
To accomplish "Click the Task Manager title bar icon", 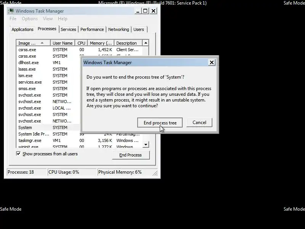I will pyautogui.click(x=11, y=11).
